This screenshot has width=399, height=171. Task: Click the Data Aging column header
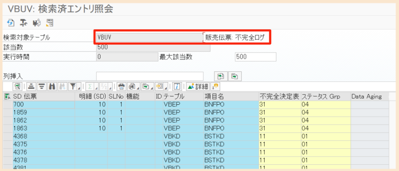click(370, 97)
